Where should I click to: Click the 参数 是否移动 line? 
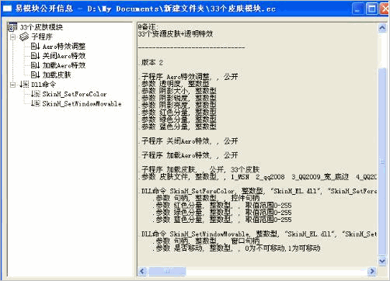[238, 248]
